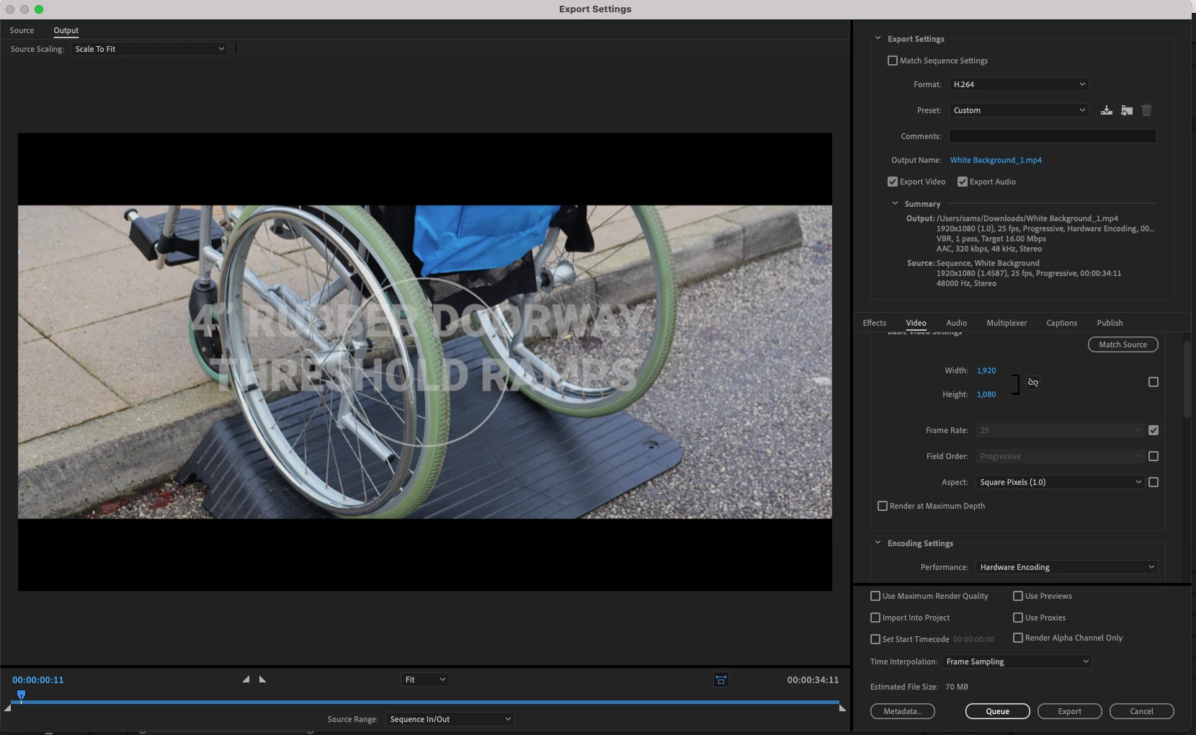Image resolution: width=1196 pixels, height=735 pixels.
Task: Uncheck Export Audio
Action: tap(963, 182)
